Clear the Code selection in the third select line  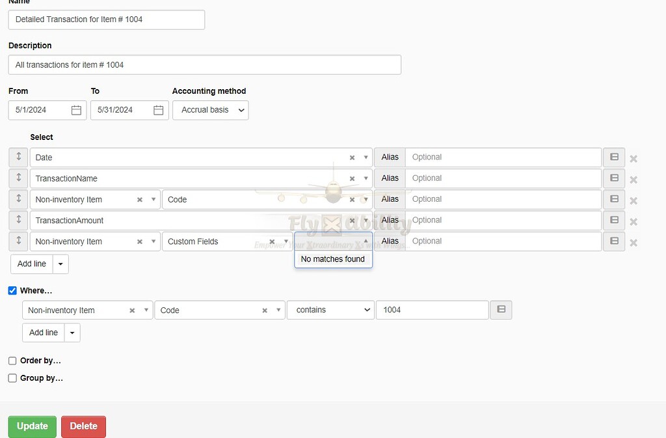tap(351, 199)
